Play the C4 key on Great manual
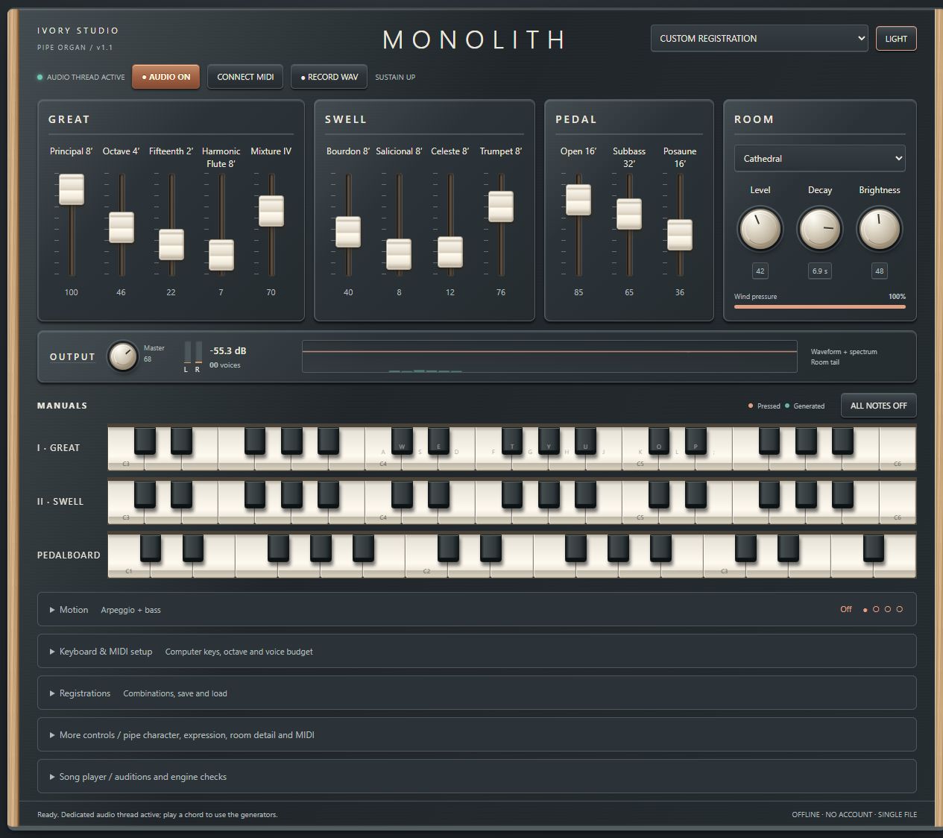943x838 pixels. 383,461
